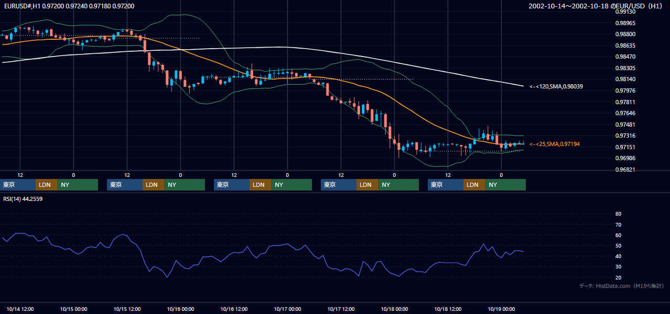Click the 10/19 00:00 date label
Image resolution: width=670 pixels, height=314 pixels.
(x=501, y=309)
